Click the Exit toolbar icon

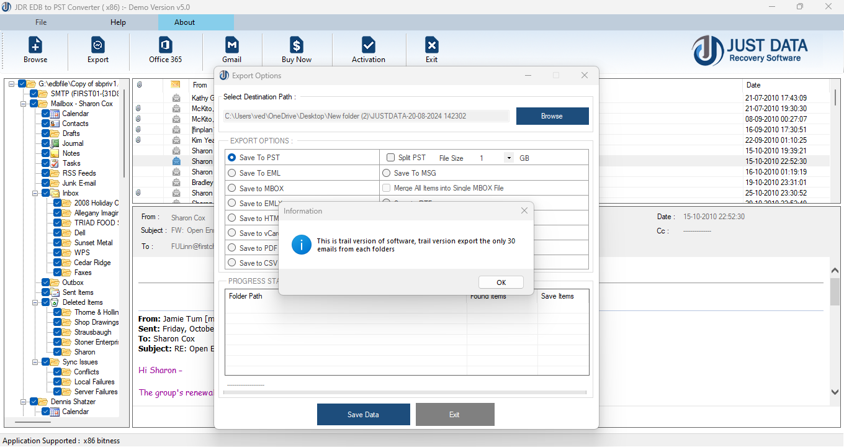tap(431, 49)
